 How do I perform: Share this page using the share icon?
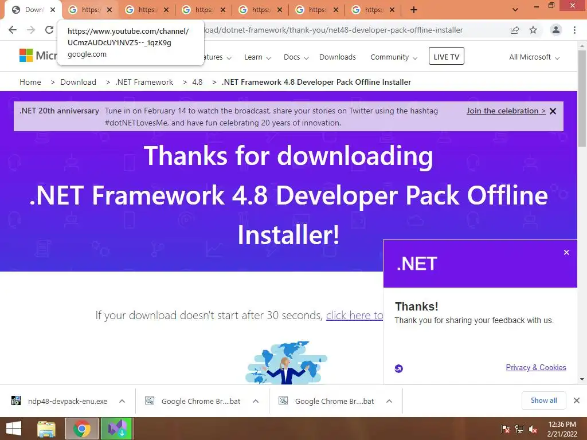pyautogui.click(x=515, y=30)
